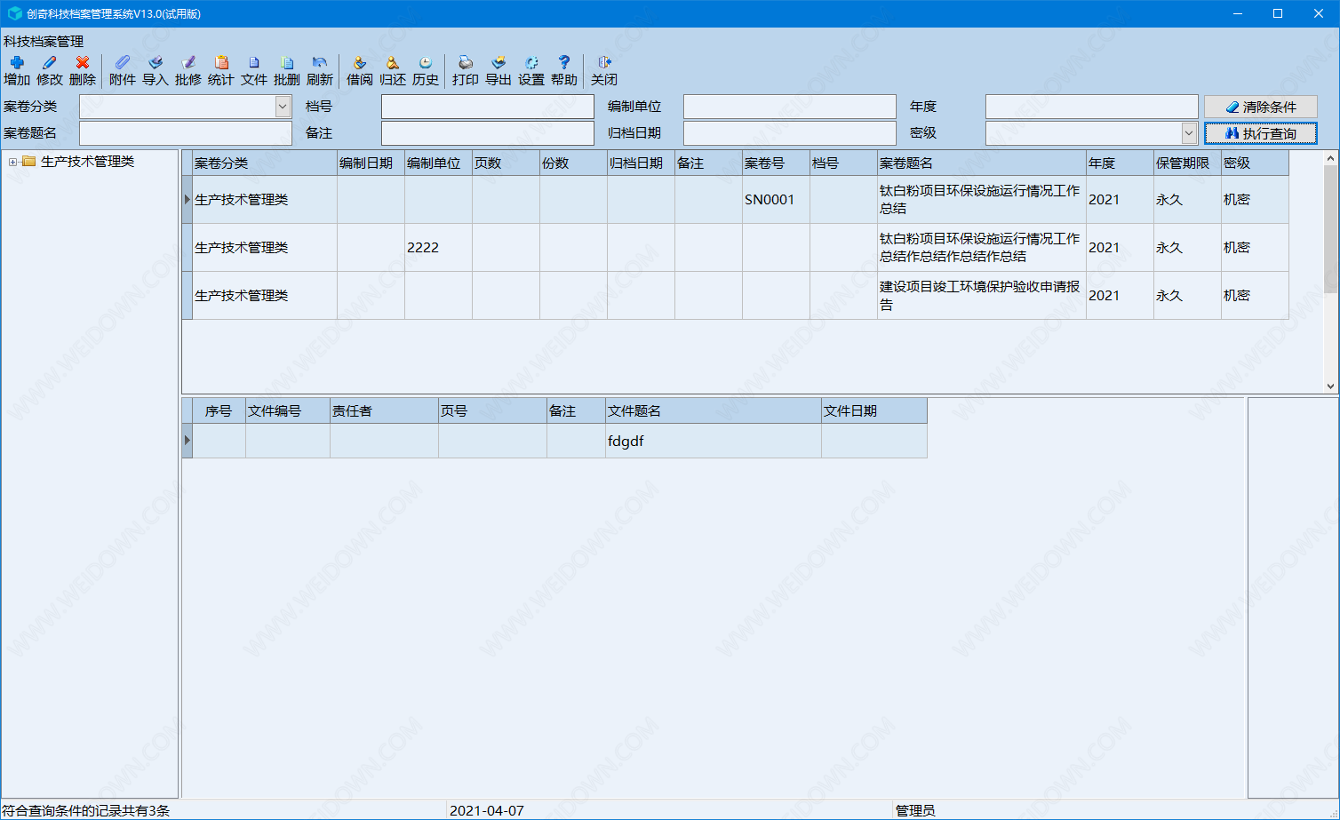
Task: Click the upper grid scrollbar up arrow
Action: click(x=1331, y=158)
